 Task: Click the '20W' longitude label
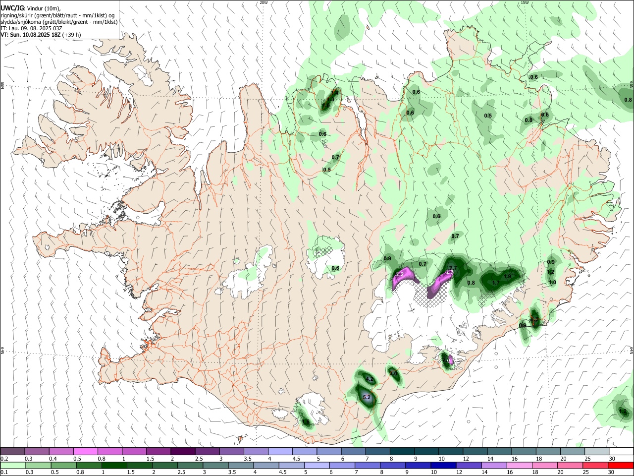click(264, 2)
